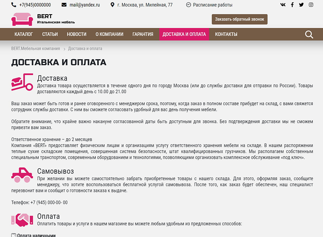The image size is (323, 237).
Task: Click the delivery hand truck icon
Action: coord(22,82)
